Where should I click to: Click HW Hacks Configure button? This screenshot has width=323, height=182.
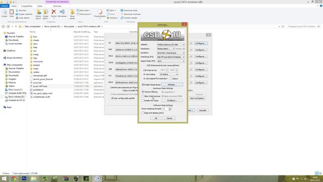coord(172,101)
